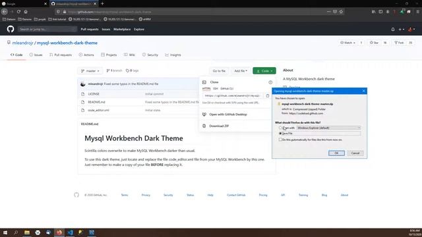Switch to Firefox in the taskbar

click(59, 232)
